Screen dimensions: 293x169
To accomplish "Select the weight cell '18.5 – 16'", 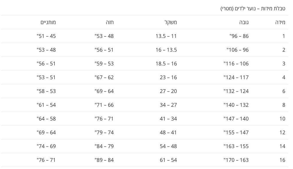I will click(166, 63).
